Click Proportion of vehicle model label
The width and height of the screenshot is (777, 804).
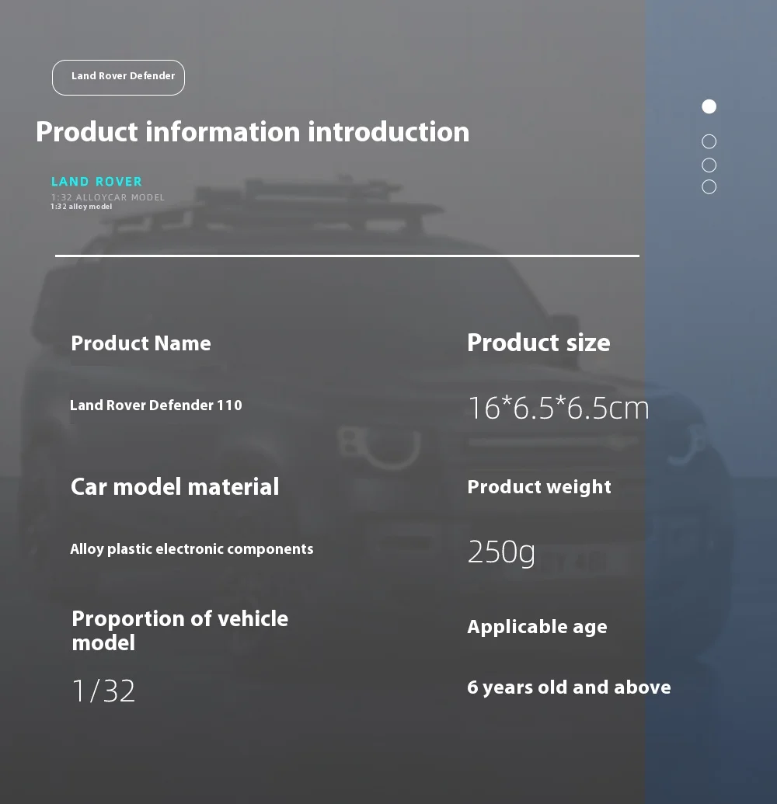[x=180, y=631]
